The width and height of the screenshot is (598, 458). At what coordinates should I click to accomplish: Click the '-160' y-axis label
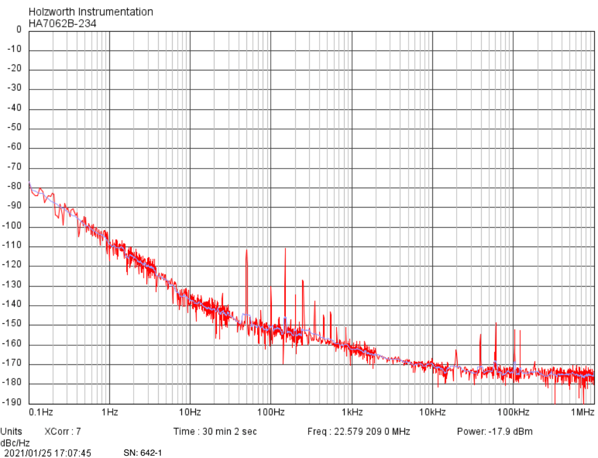click(x=12, y=343)
